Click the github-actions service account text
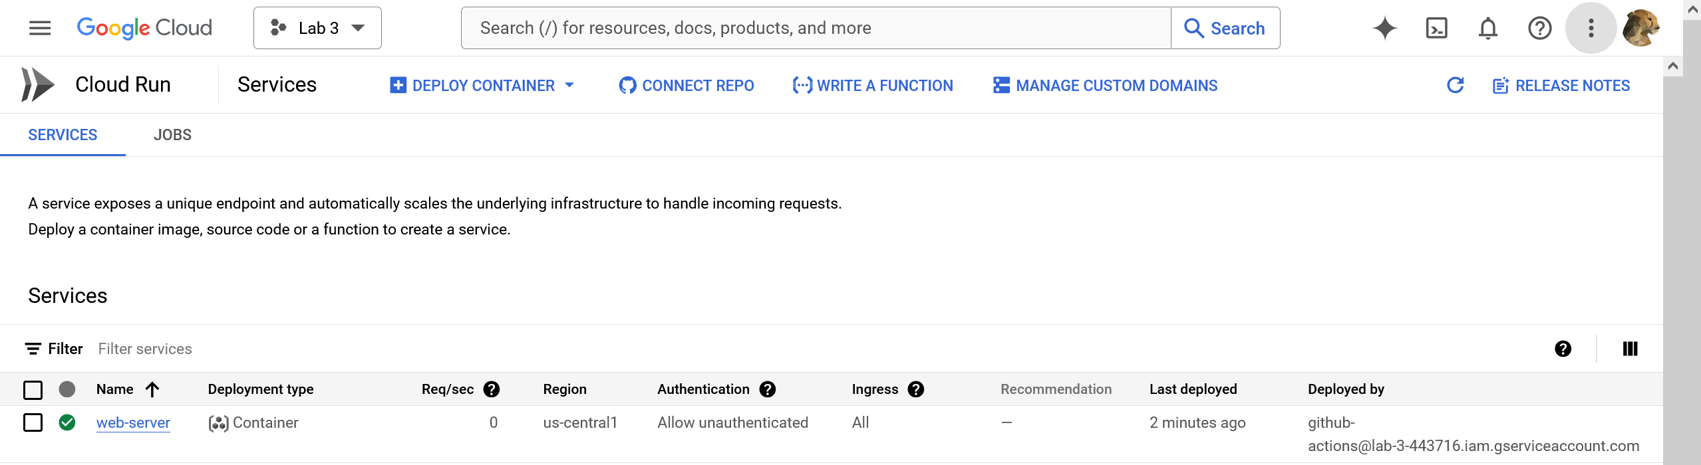This screenshot has width=1701, height=465. tap(1473, 434)
